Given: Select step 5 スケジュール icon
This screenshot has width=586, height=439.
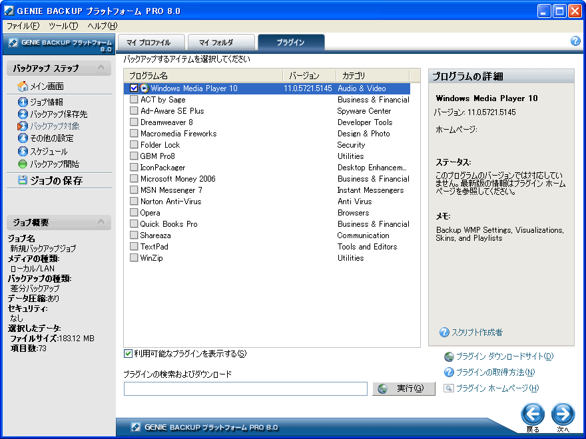Looking at the screenshot, I should tap(23, 151).
